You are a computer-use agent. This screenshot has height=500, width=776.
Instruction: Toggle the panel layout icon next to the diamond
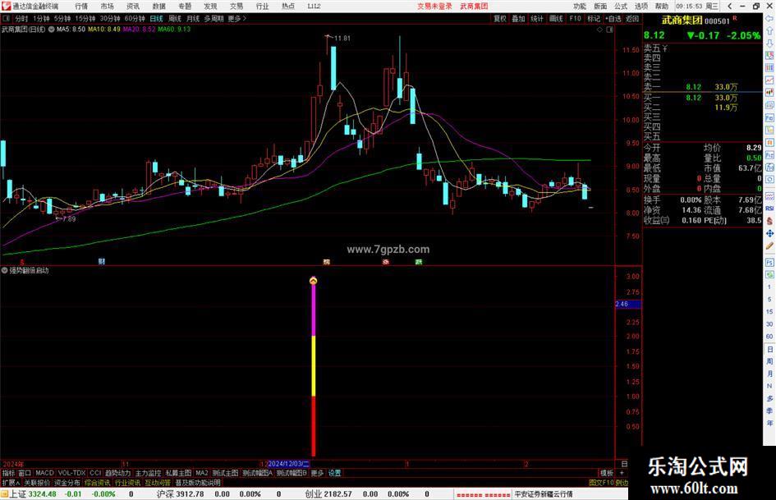(x=609, y=30)
